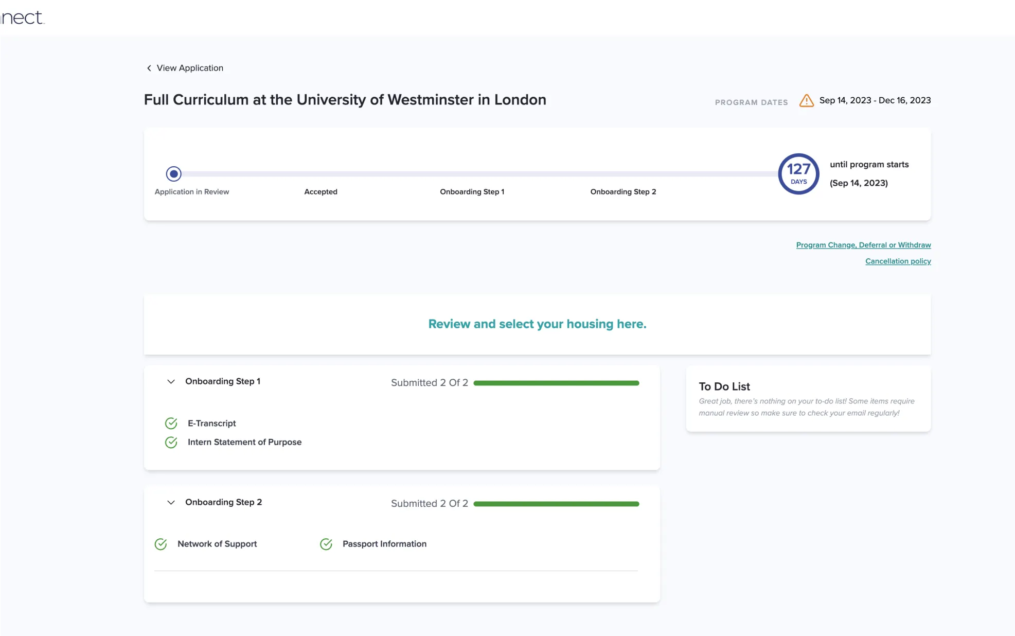
Task: Open the Cancellation policy link
Action: point(898,261)
